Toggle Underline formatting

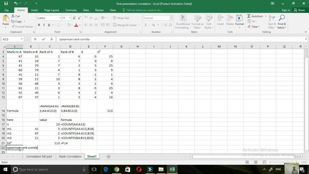point(49,25)
